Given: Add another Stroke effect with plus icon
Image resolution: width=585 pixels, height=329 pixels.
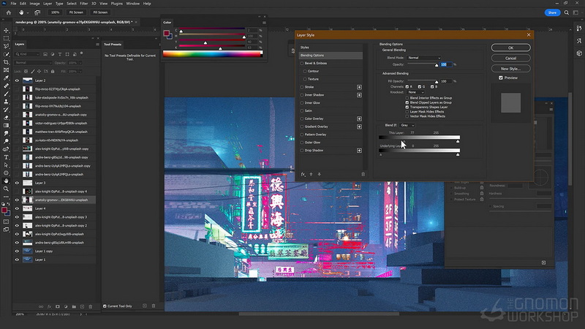Looking at the screenshot, I should point(359,87).
